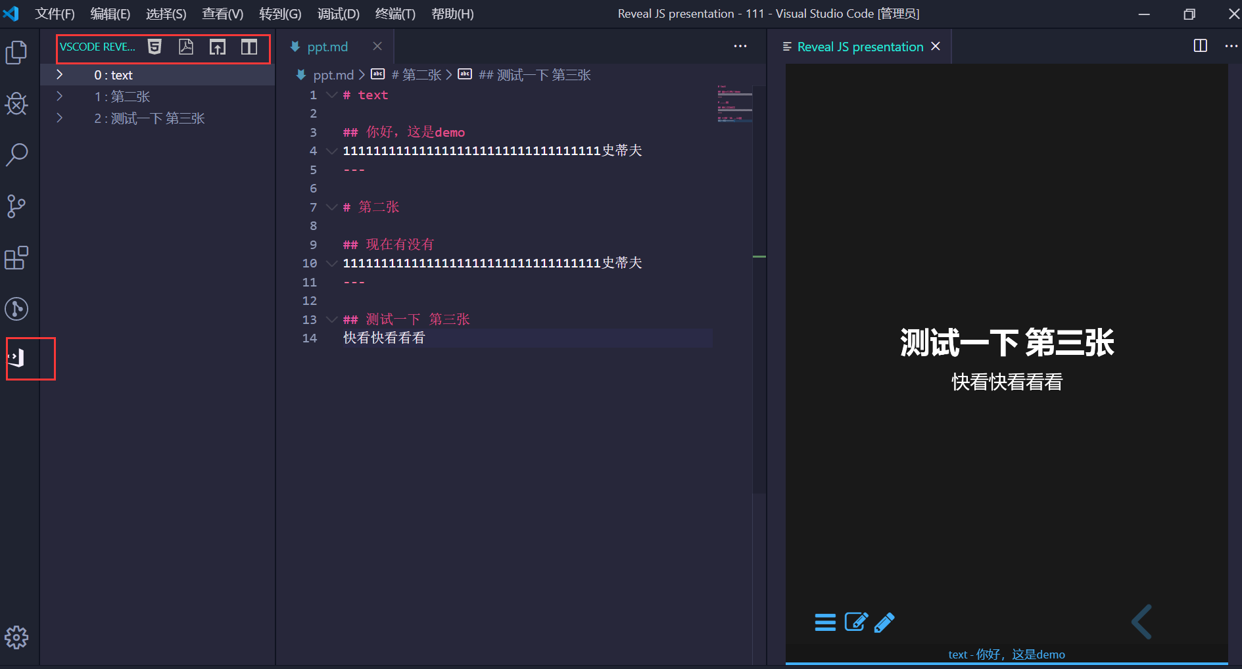Collapse the code region at line 7

click(x=331, y=207)
